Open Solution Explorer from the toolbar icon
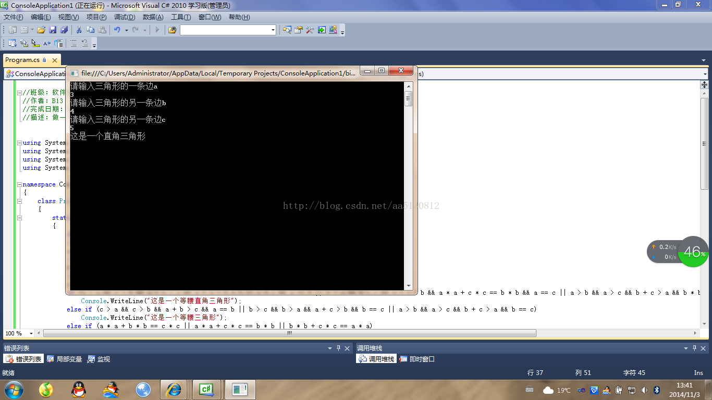Viewport: 712px width, 400px height. coord(287,30)
